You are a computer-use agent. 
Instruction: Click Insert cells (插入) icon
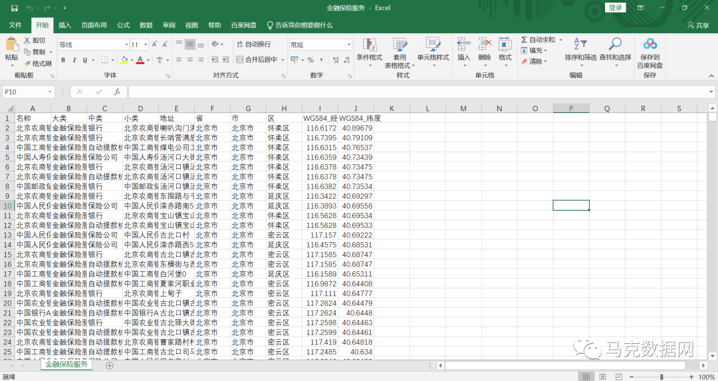[464, 45]
